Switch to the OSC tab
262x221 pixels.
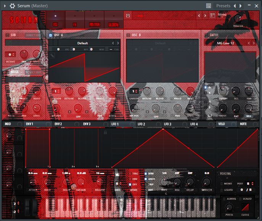pyautogui.click(x=55, y=20)
